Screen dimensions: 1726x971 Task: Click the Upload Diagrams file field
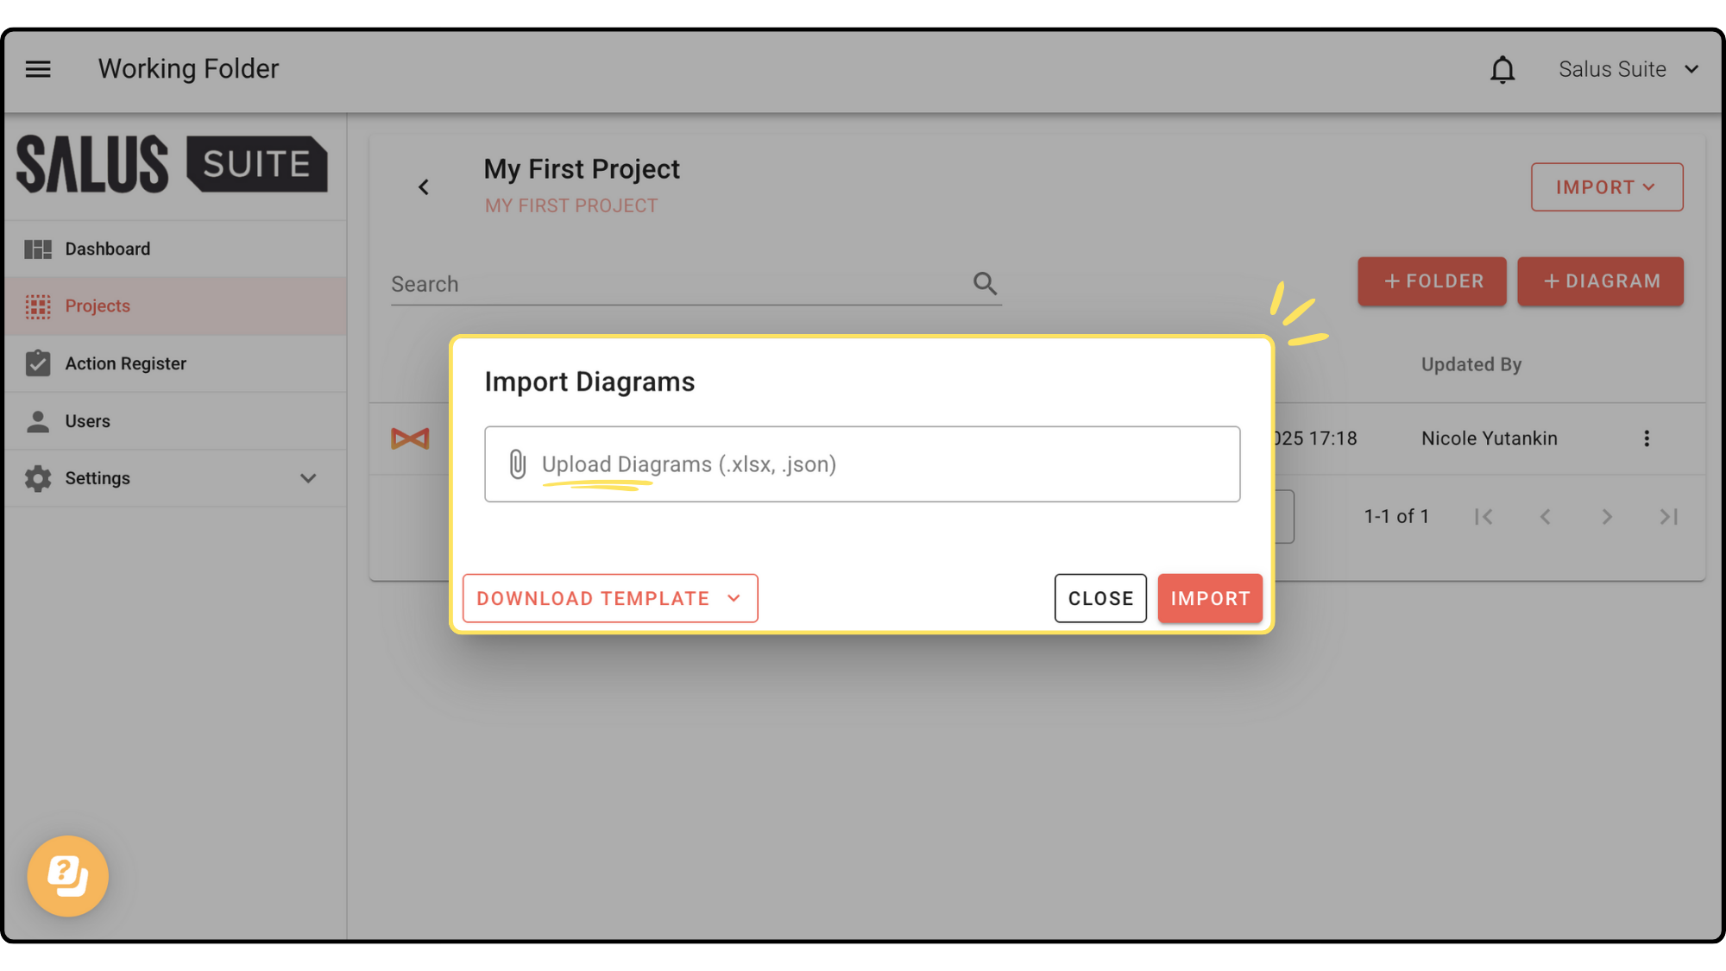pyautogui.click(x=863, y=464)
